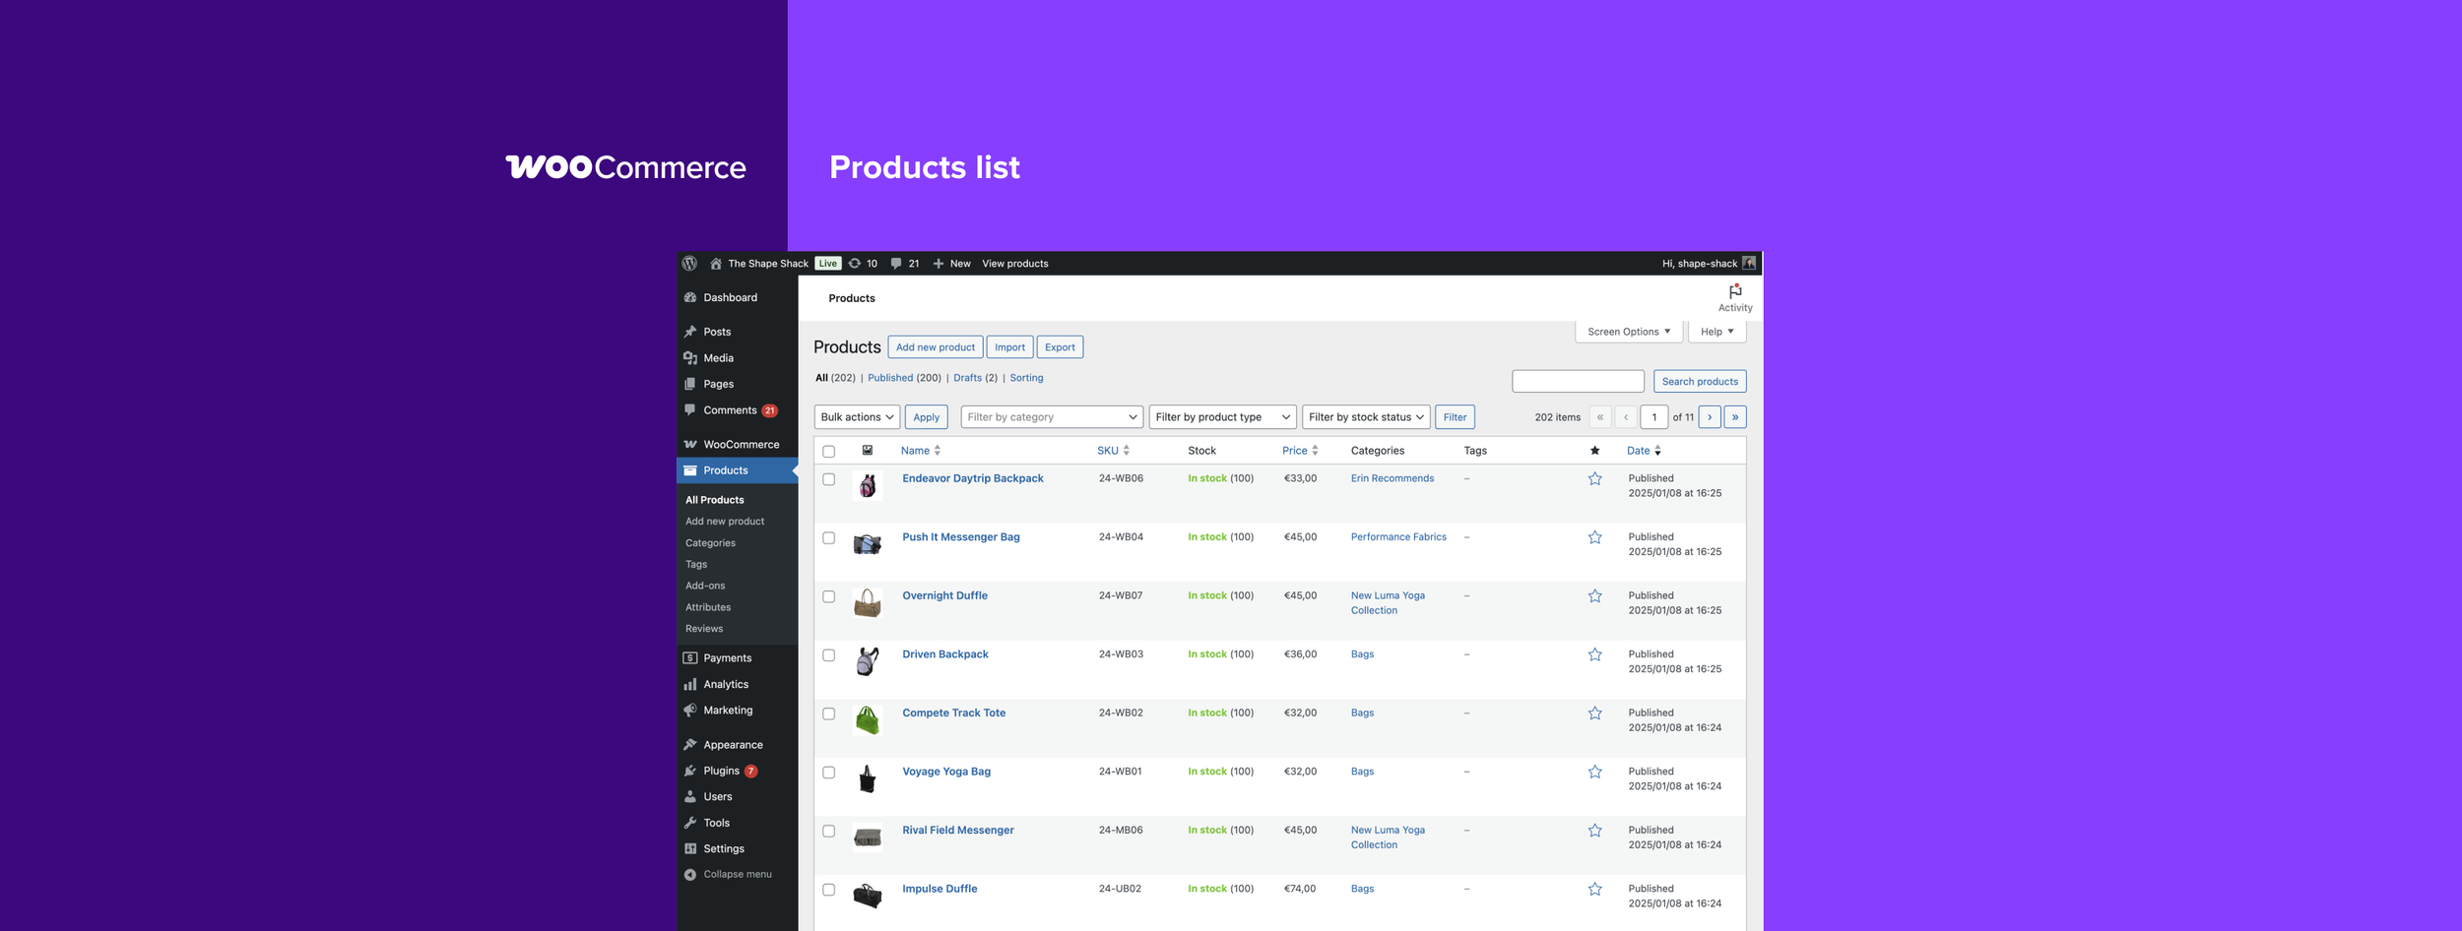2462x931 pixels.
Task: Click the Pages sidebar icon
Action: point(690,384)
